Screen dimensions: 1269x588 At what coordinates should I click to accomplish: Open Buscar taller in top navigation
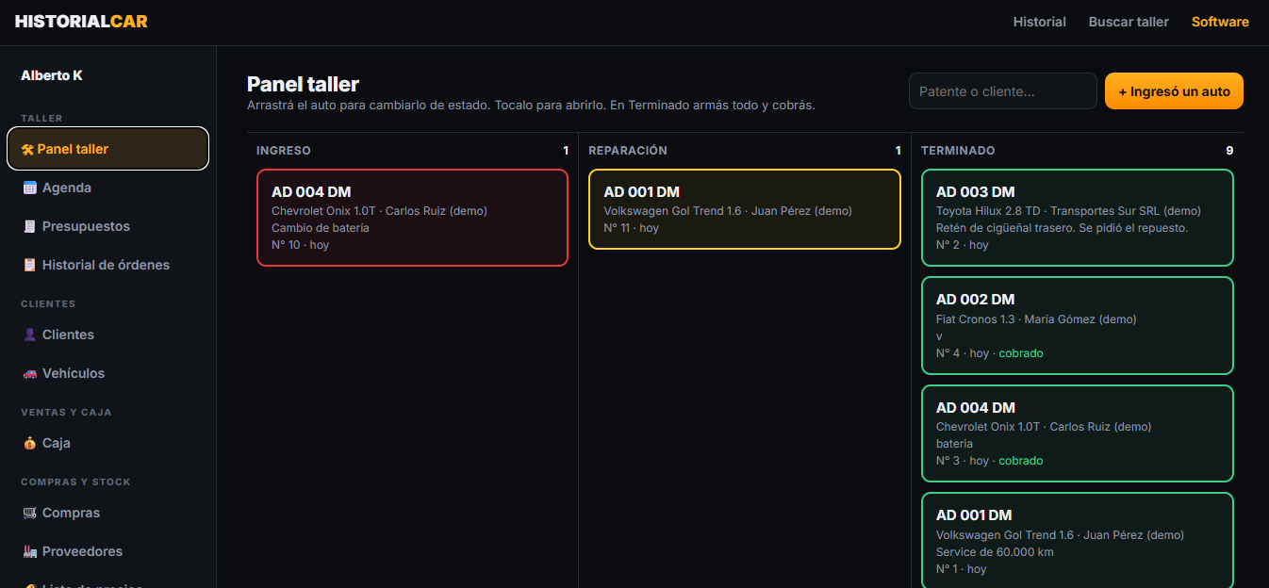point(1129,22)
